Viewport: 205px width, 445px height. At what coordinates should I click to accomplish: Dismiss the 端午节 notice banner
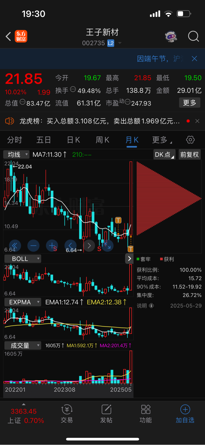tap(194, 59)
